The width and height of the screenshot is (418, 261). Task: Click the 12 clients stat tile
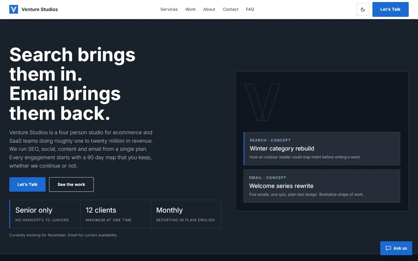pyautogui.click(x=116, y=214)
